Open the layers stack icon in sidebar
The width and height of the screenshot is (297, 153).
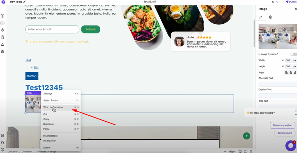point(2,136)
